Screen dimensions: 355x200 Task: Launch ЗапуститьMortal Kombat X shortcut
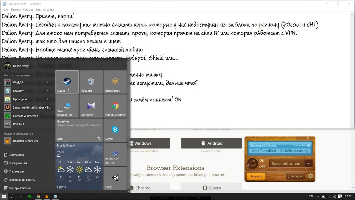27,107
